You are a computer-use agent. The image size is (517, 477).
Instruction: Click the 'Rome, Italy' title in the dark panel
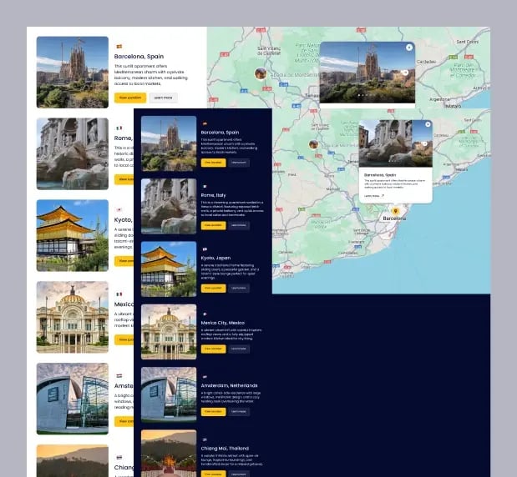pos(213,195)
